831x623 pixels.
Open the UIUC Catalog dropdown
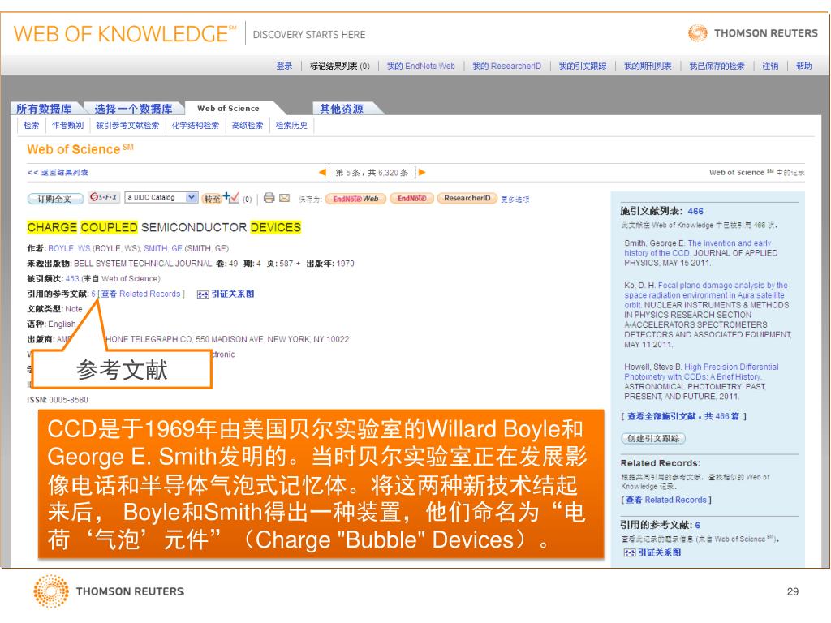[161, 198]
